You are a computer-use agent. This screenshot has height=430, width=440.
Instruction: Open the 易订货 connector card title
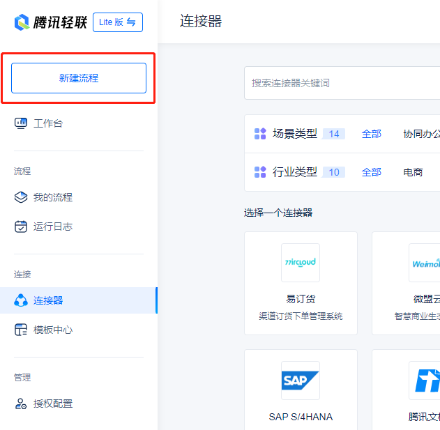pyautogui.click(x=301, y=299)
